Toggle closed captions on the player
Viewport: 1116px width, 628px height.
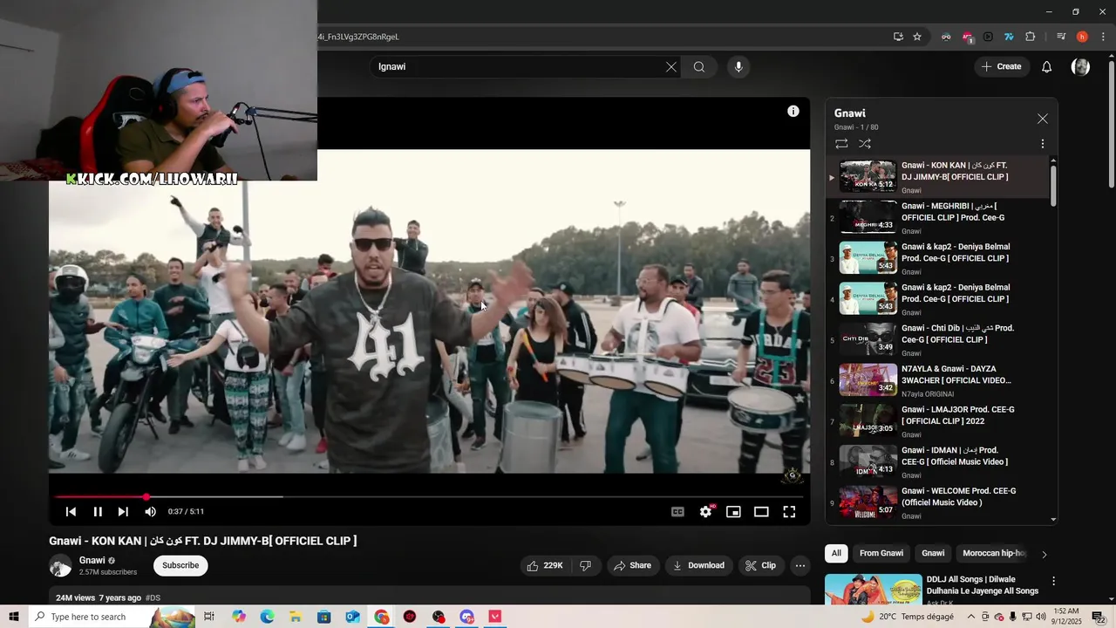tap(677, 512)
